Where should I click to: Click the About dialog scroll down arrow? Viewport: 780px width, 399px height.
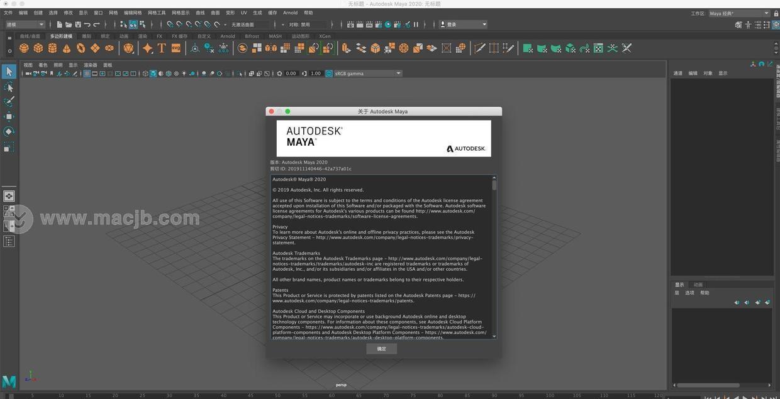tap(494, 336)
